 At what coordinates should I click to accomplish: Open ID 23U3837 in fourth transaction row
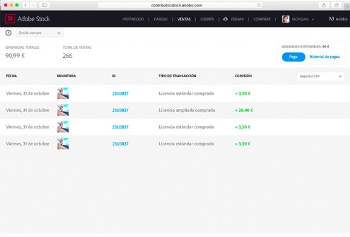(x=120, y=144)
